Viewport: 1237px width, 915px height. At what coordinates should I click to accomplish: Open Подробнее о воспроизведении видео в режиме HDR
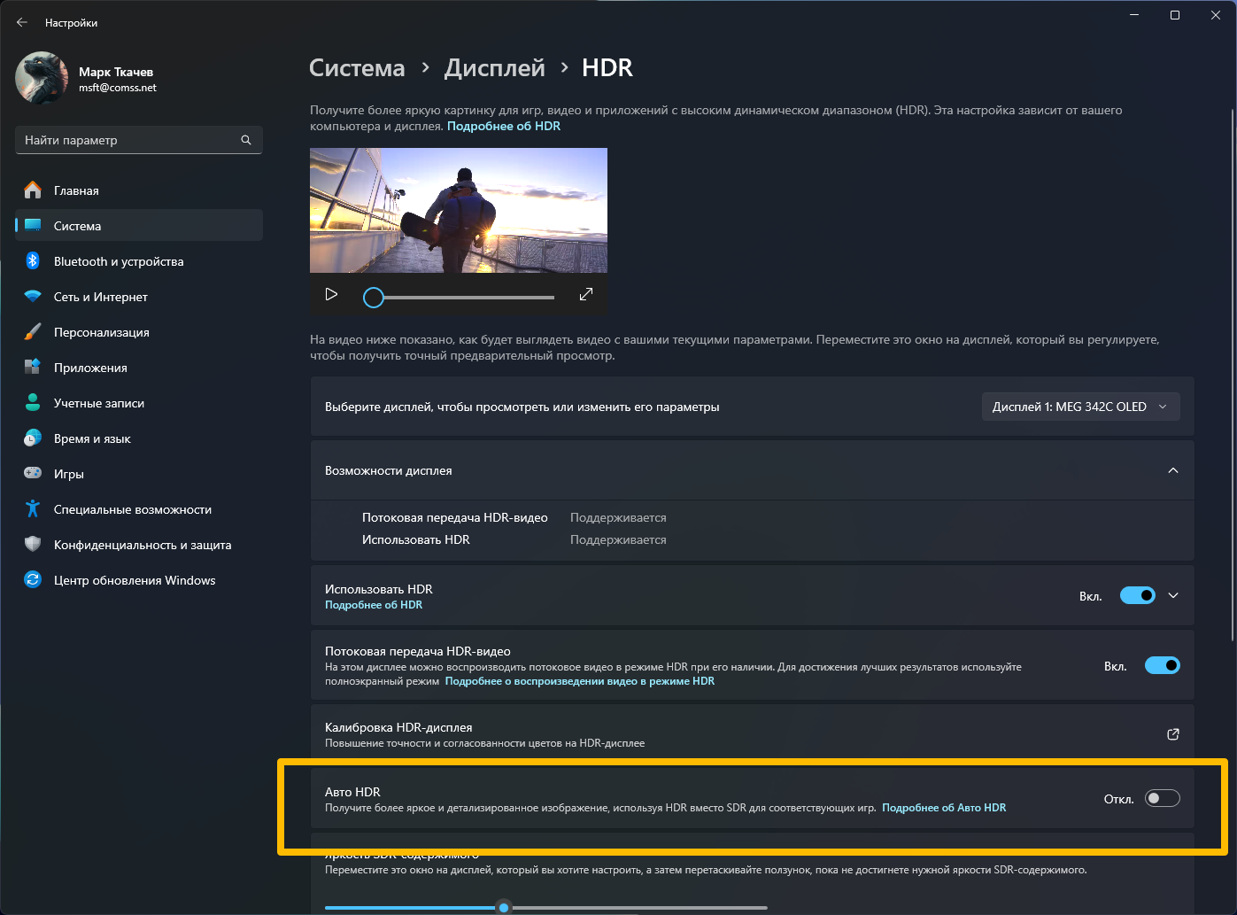(580, 681)
